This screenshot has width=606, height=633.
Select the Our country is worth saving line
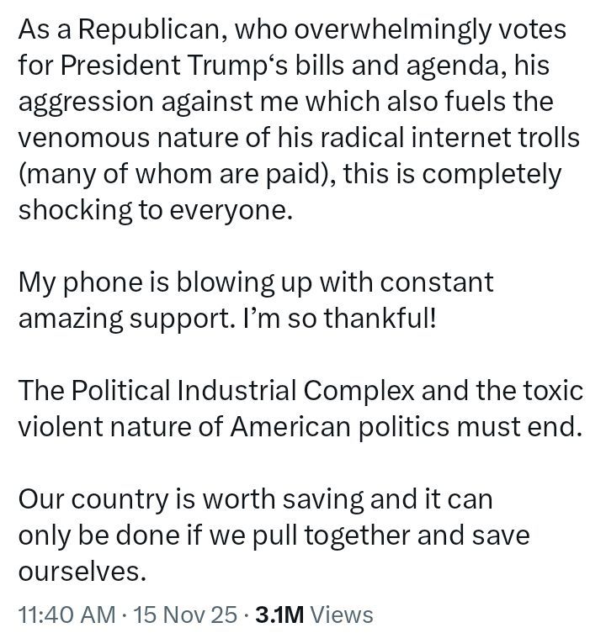256,499
